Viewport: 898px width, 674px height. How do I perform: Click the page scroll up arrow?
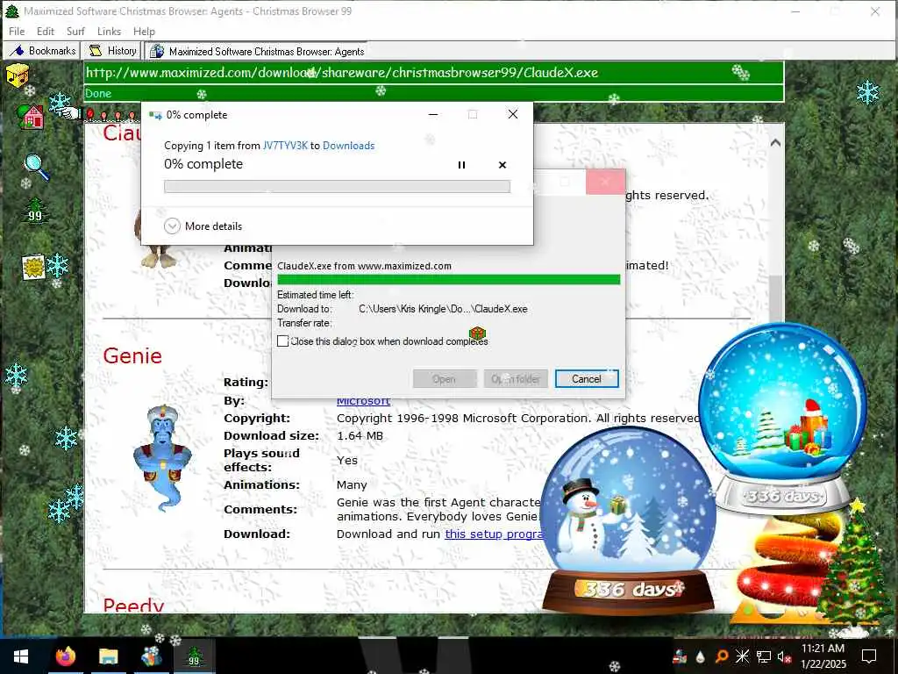tap(775, 143)
